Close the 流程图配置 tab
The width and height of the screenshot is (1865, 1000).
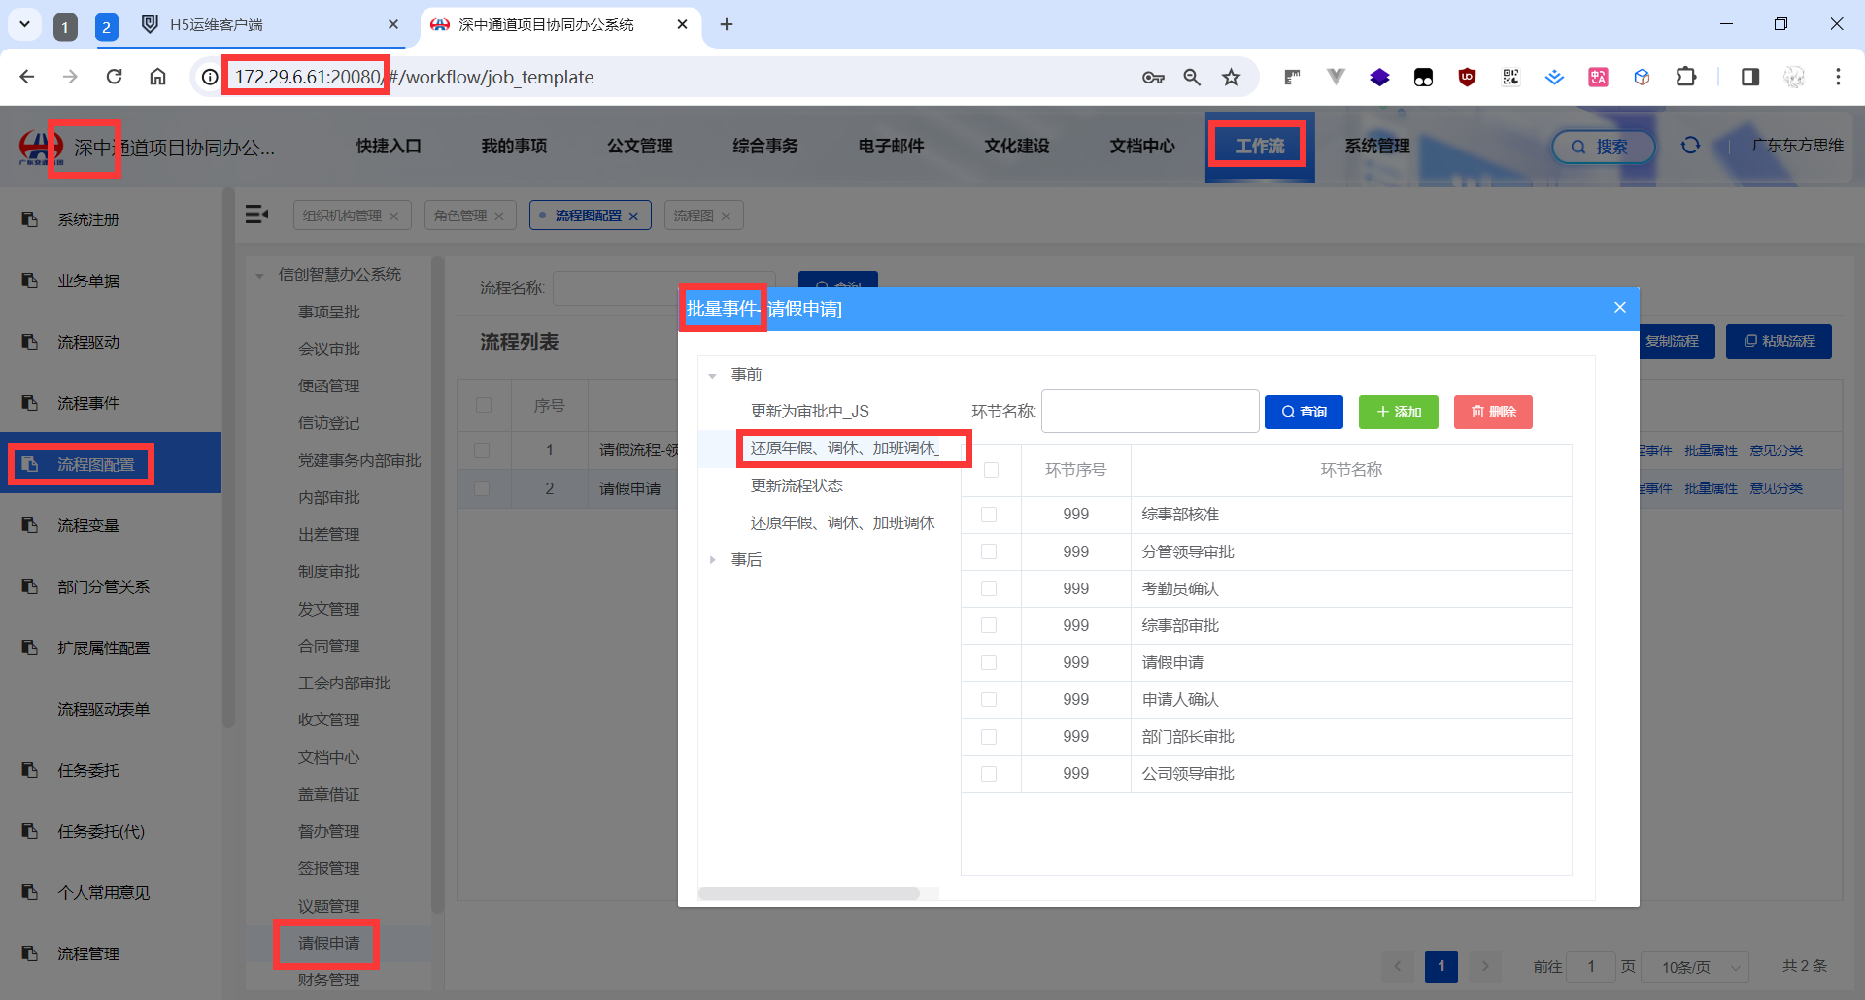[633, 217]
